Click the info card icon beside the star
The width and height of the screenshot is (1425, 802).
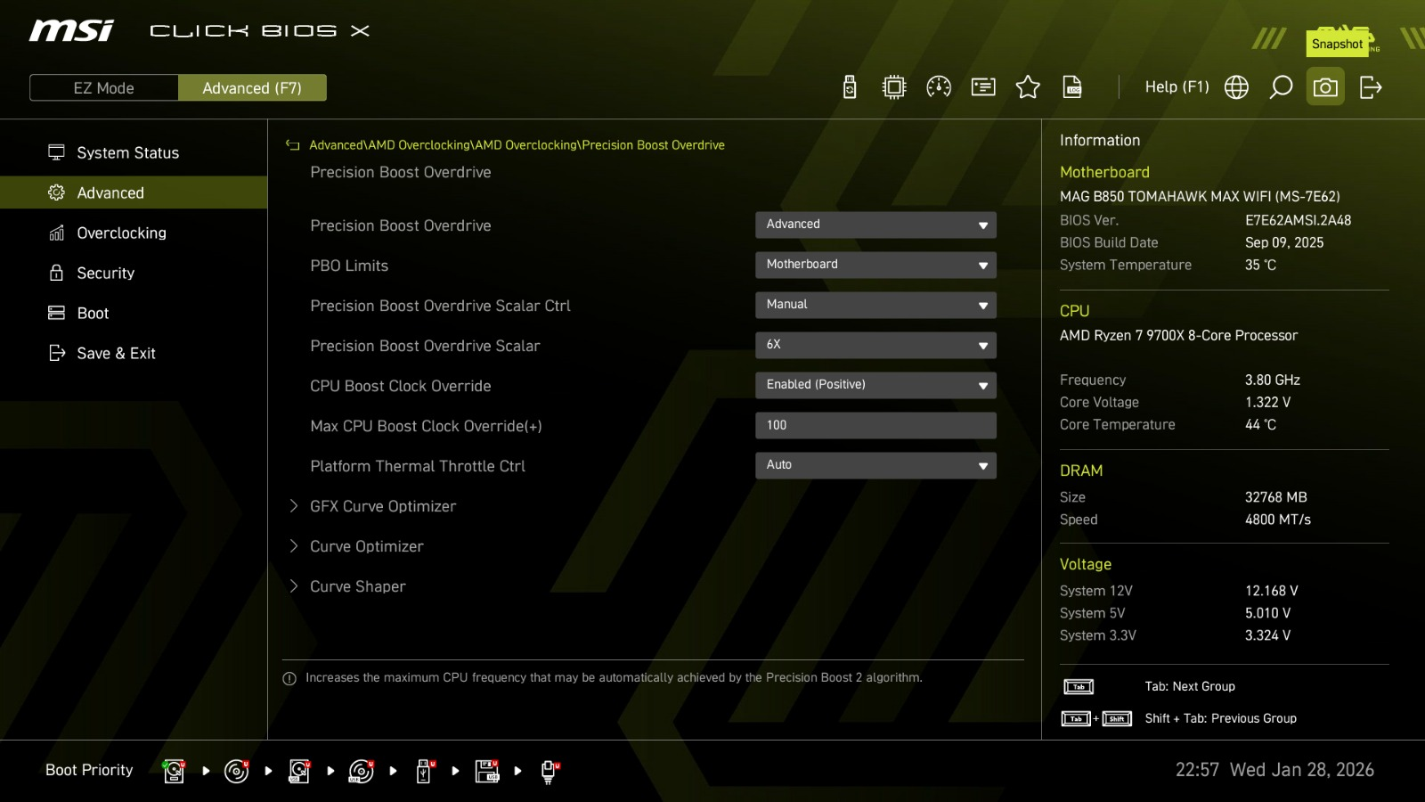(x=983, y=87)
